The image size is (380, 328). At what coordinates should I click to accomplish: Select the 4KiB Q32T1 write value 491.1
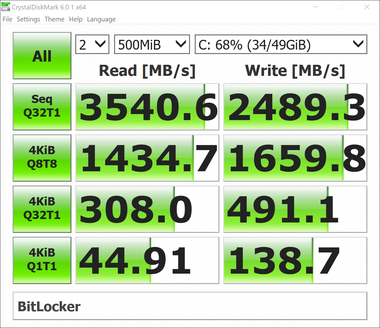[x=295, y=209]
